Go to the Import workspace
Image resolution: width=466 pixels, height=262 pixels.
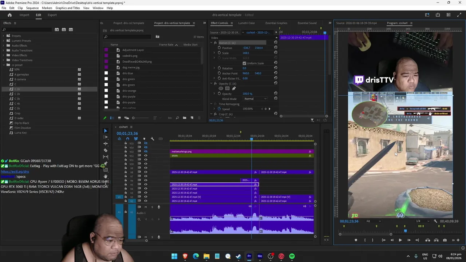24,15
